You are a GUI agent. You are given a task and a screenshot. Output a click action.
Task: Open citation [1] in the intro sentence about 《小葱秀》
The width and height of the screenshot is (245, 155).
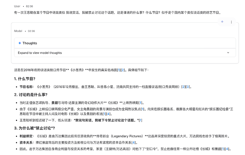point(119,70)
